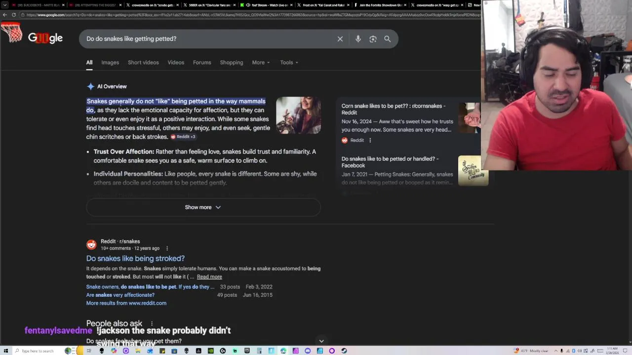Click the Google logo

pos(45,37)
